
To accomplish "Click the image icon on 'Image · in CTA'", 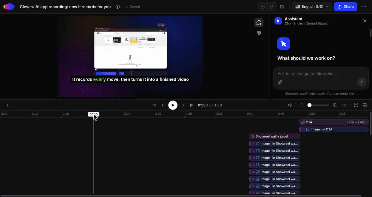I will click(x=308, y=129).
